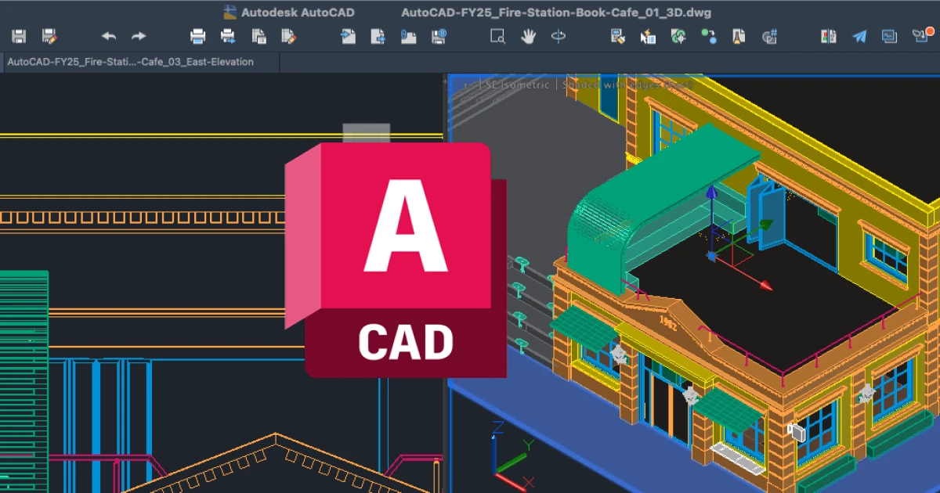940x493 pixels.
Task: Click the Save to web globe icon
Action: coord(438,36)
